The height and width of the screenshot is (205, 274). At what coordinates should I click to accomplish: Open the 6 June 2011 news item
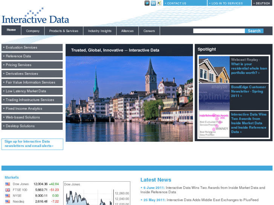click(203, 190)
